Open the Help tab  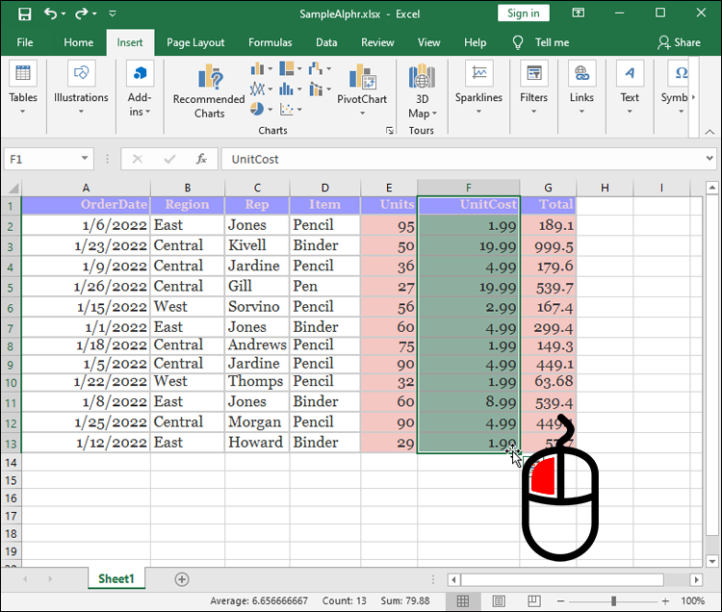click(x=475, y=42)
